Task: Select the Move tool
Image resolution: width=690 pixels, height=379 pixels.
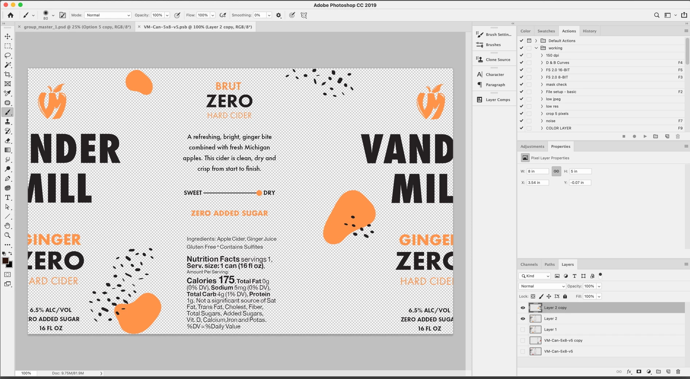Action: tap(7, 36)
